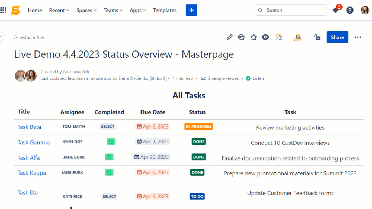This screenshot has height=209, width=372.
Task: Open the page comments icon
Action: click(x=241, y=37)
